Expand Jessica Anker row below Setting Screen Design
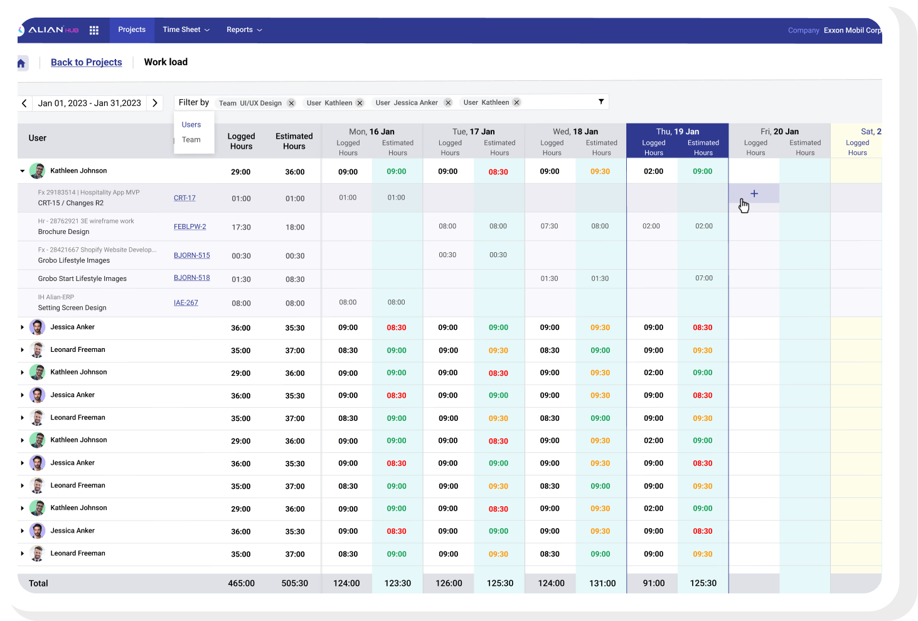 click(x=22, y=327)
